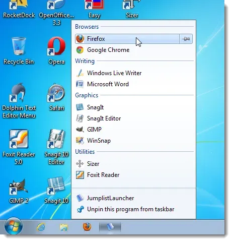This screenshot has width=232, height=242.
Task: Pin Firefox entry using the pushpin button
Action: [186, 39]
